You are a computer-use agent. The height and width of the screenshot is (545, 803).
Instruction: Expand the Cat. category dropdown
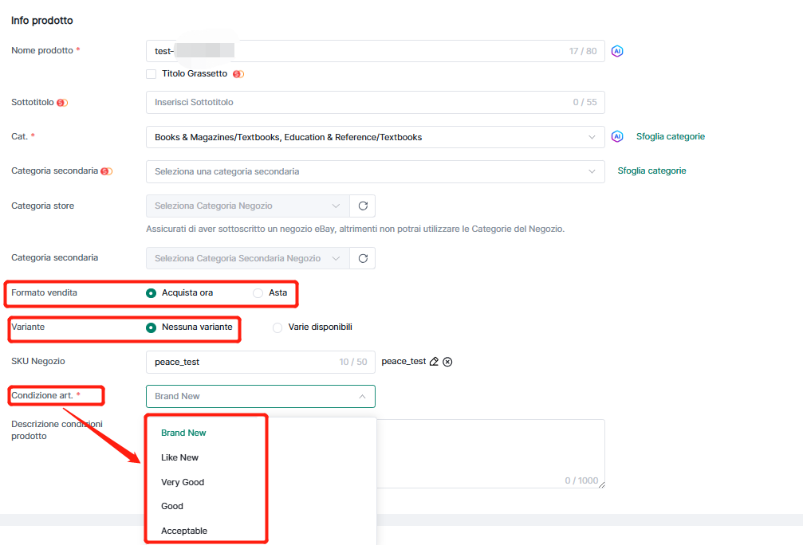(x=375, y=137)
